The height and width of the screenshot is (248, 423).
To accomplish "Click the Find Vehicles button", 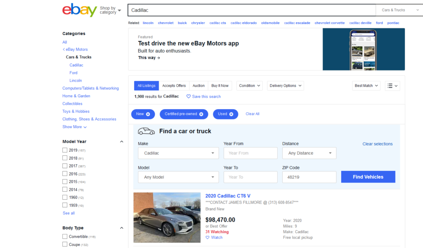I will 368,177.
